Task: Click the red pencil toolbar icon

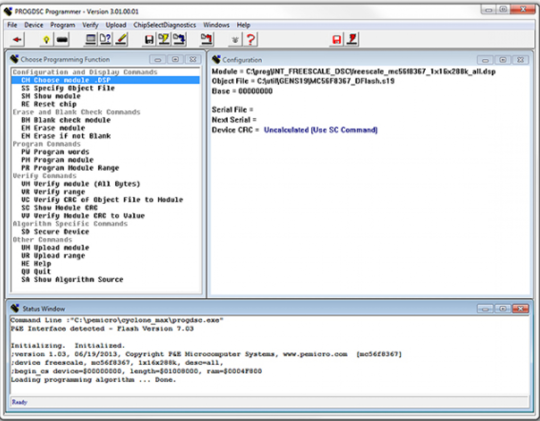Action: click(121, 40)
